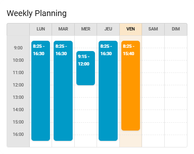
Task: Click the LUN column header
Action: pyautogui.click(x=41, y=29)
